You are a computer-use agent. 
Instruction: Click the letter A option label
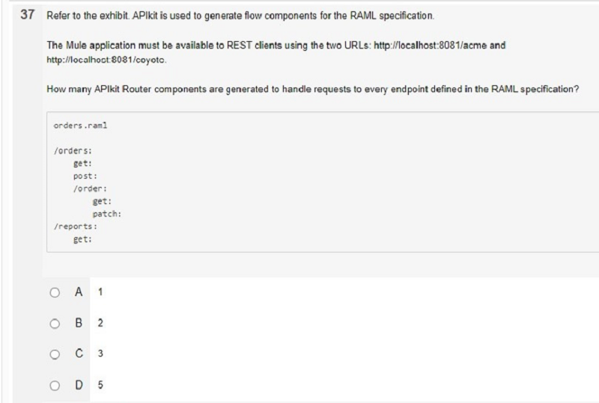[79, 292]
